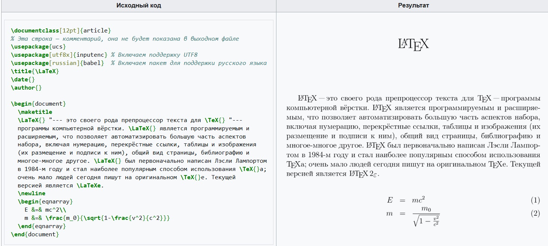Image resolution: width=548 pixels, height=246 pixels.
Task: Select the \documentclass[12pt]{article} code line
Action: point(61,31)
